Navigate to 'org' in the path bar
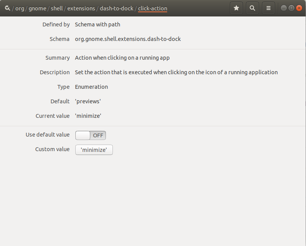 (20, 8)
